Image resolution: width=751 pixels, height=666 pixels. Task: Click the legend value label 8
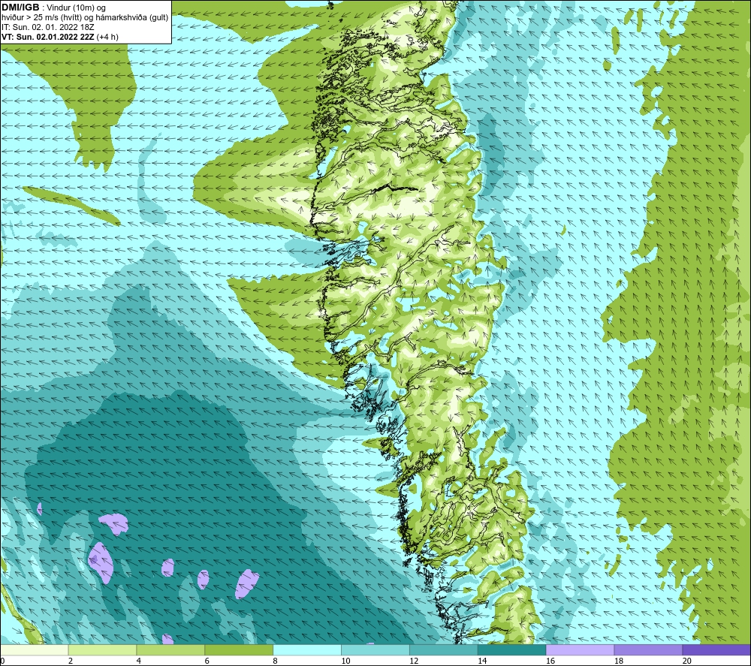click(276, 661)
